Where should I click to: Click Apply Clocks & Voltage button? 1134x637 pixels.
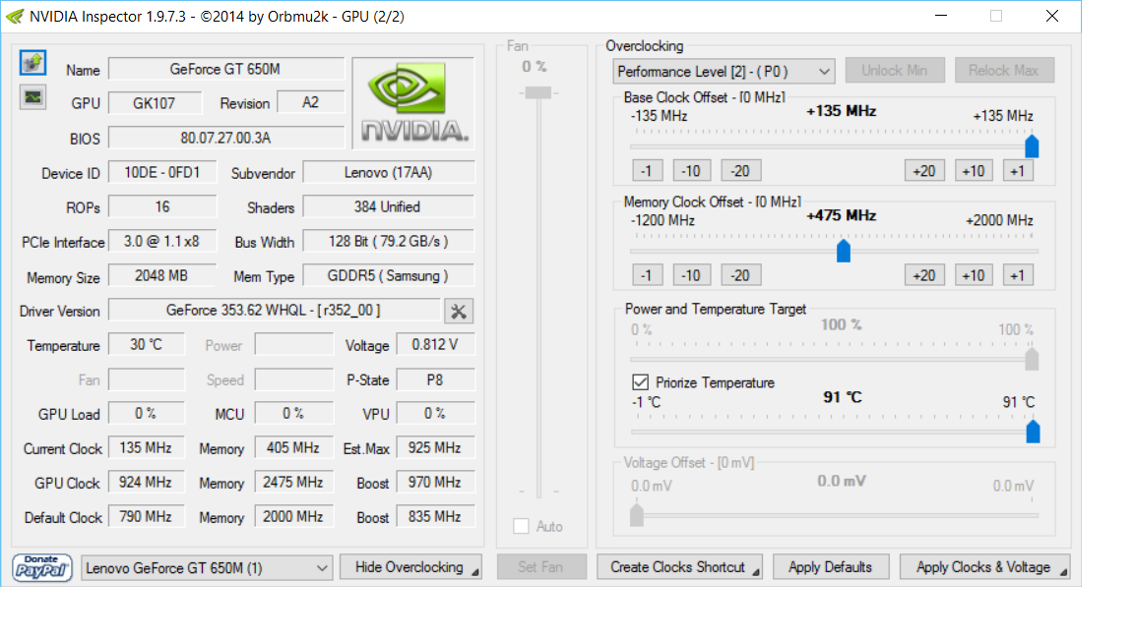(983, 567)
